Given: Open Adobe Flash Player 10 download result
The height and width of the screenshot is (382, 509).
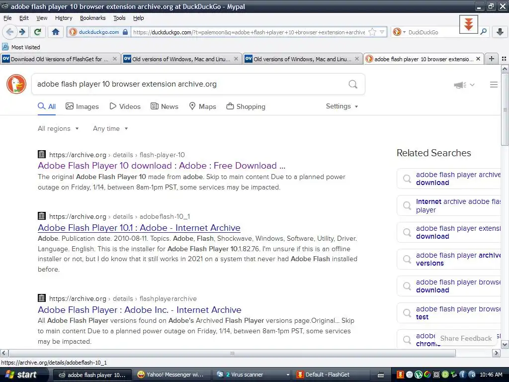Looking at the screenshot, I should point(162,166).
